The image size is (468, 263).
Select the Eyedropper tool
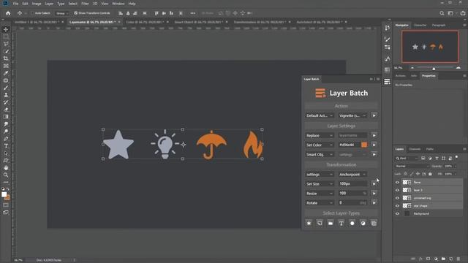[6, 73]
